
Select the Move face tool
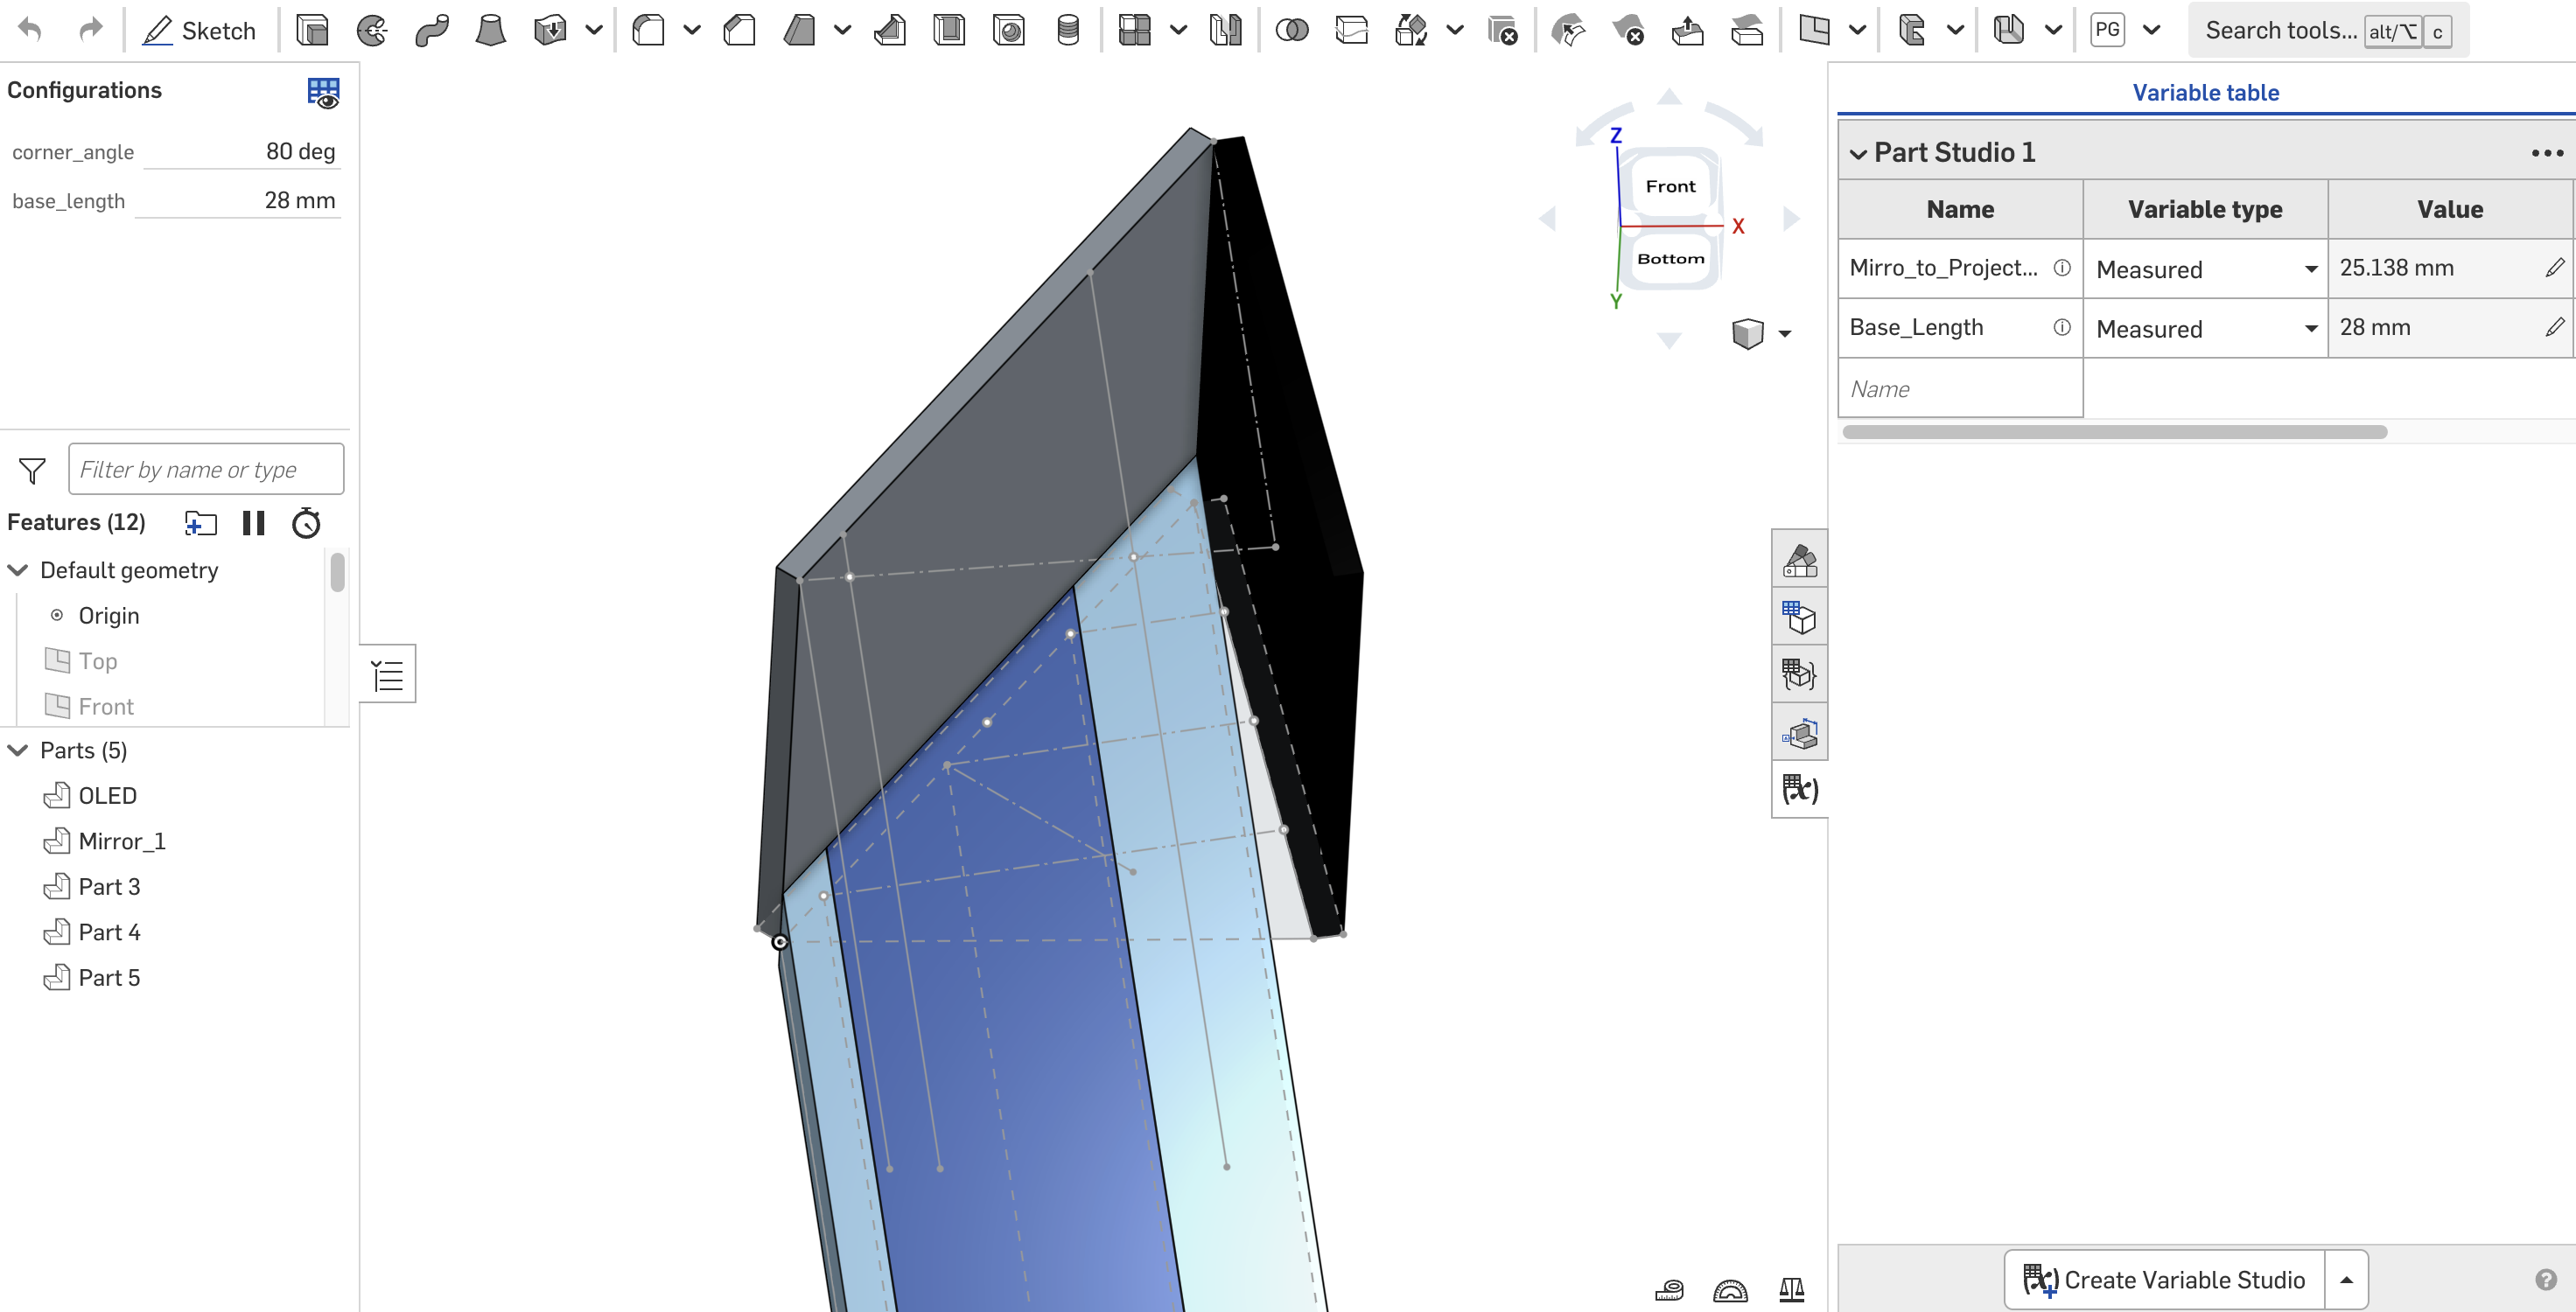point(1688,31)
